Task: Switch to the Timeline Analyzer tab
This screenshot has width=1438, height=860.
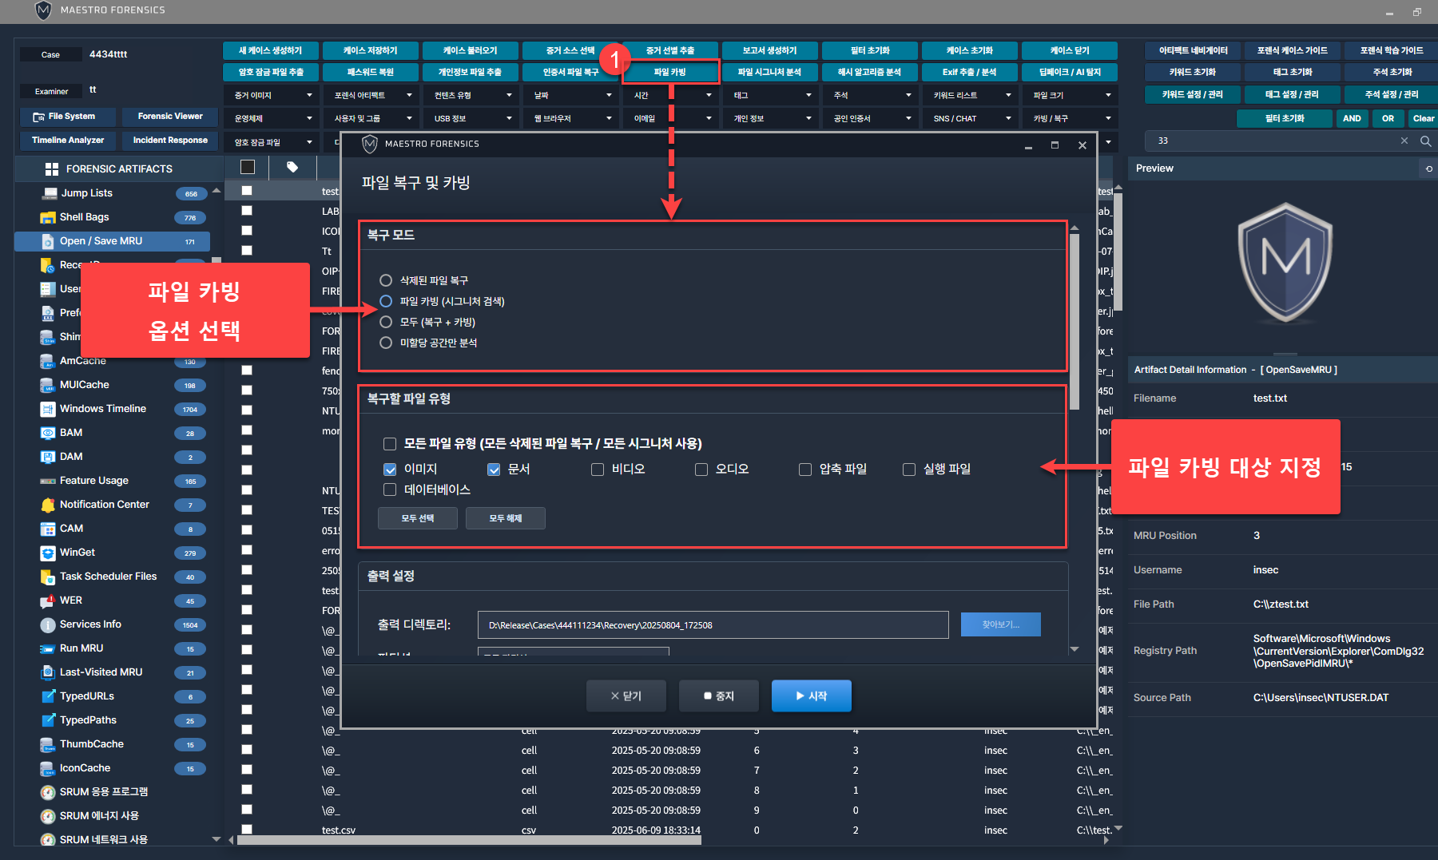Action: tap(68, 141)
